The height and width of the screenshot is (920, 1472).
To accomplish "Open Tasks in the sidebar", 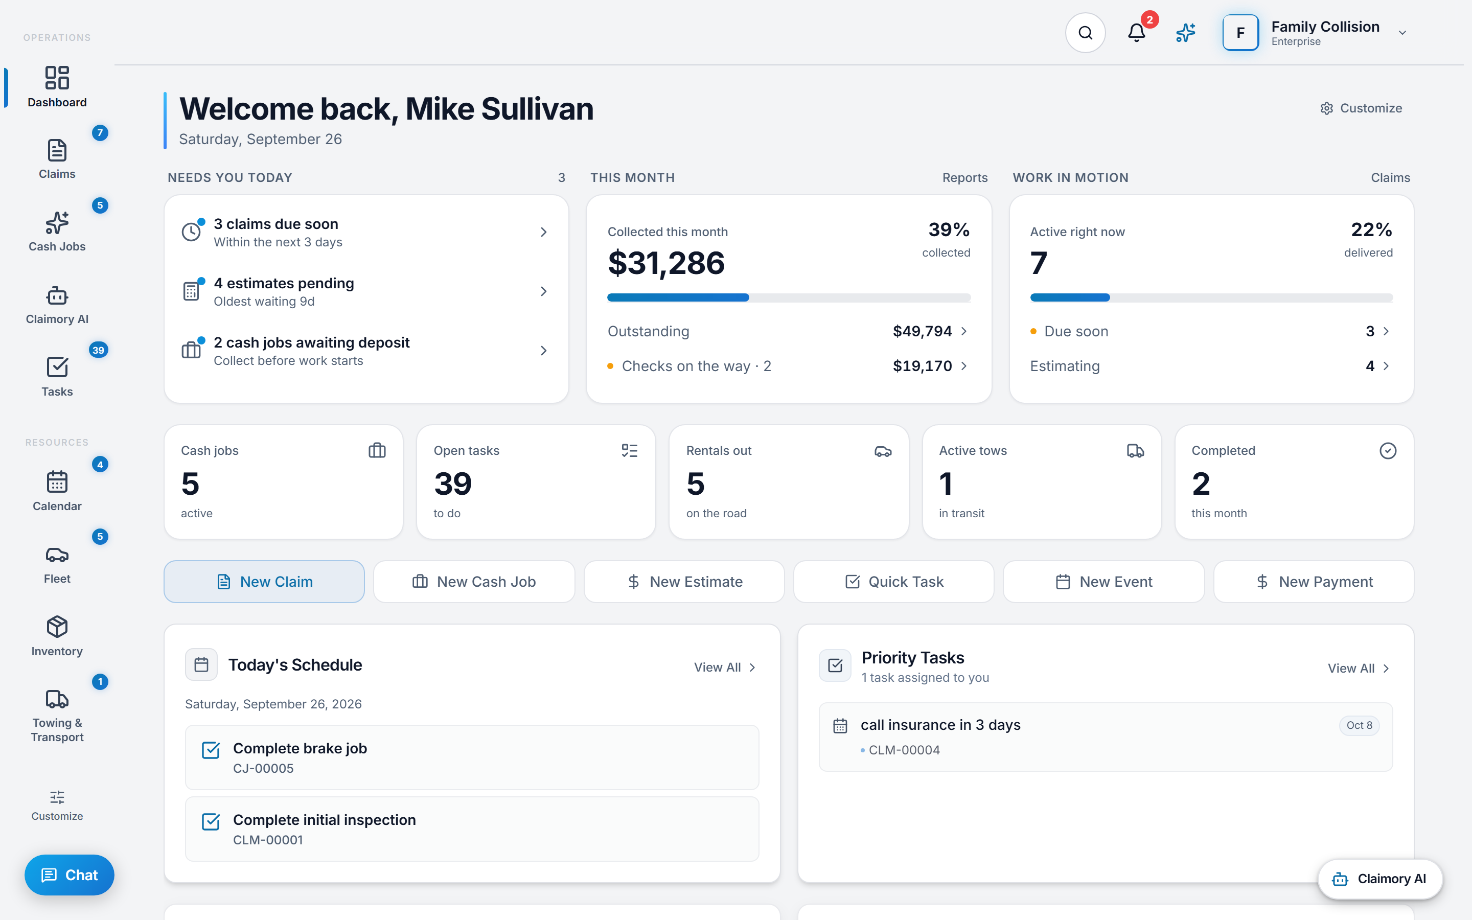I will (57, 377).
